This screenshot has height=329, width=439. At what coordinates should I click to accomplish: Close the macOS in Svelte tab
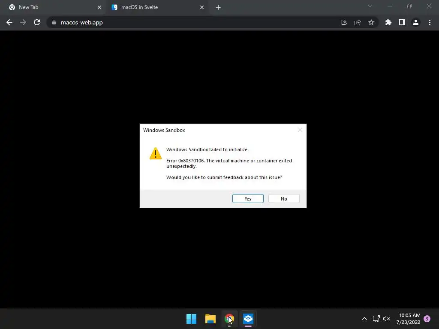tap(202, 7)
